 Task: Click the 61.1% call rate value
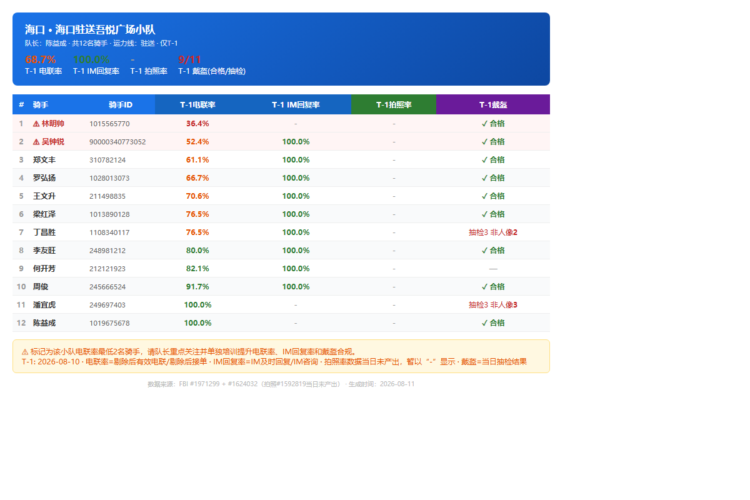pyautogui.click(x=197, y=160)
